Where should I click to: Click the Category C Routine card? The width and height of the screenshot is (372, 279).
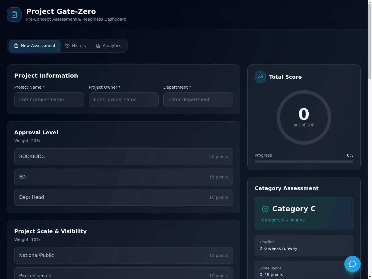304,214
